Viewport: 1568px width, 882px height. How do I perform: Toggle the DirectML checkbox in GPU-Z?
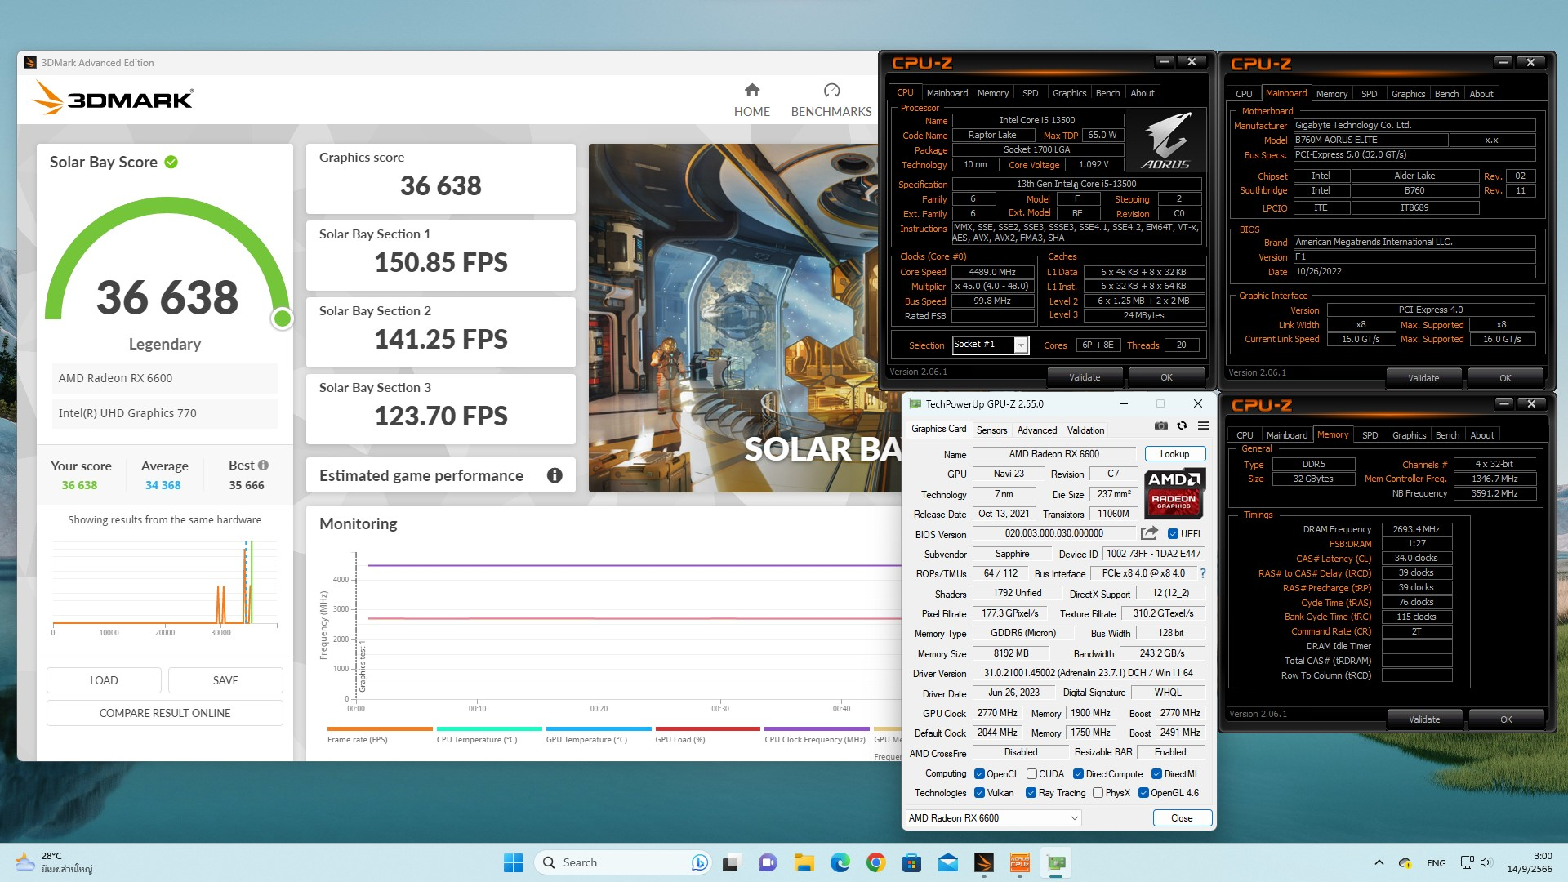click(1156, 774)
